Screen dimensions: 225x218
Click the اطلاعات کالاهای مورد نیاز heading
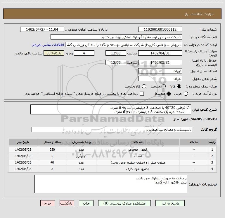pyautogui.click(x=195, y=119)
